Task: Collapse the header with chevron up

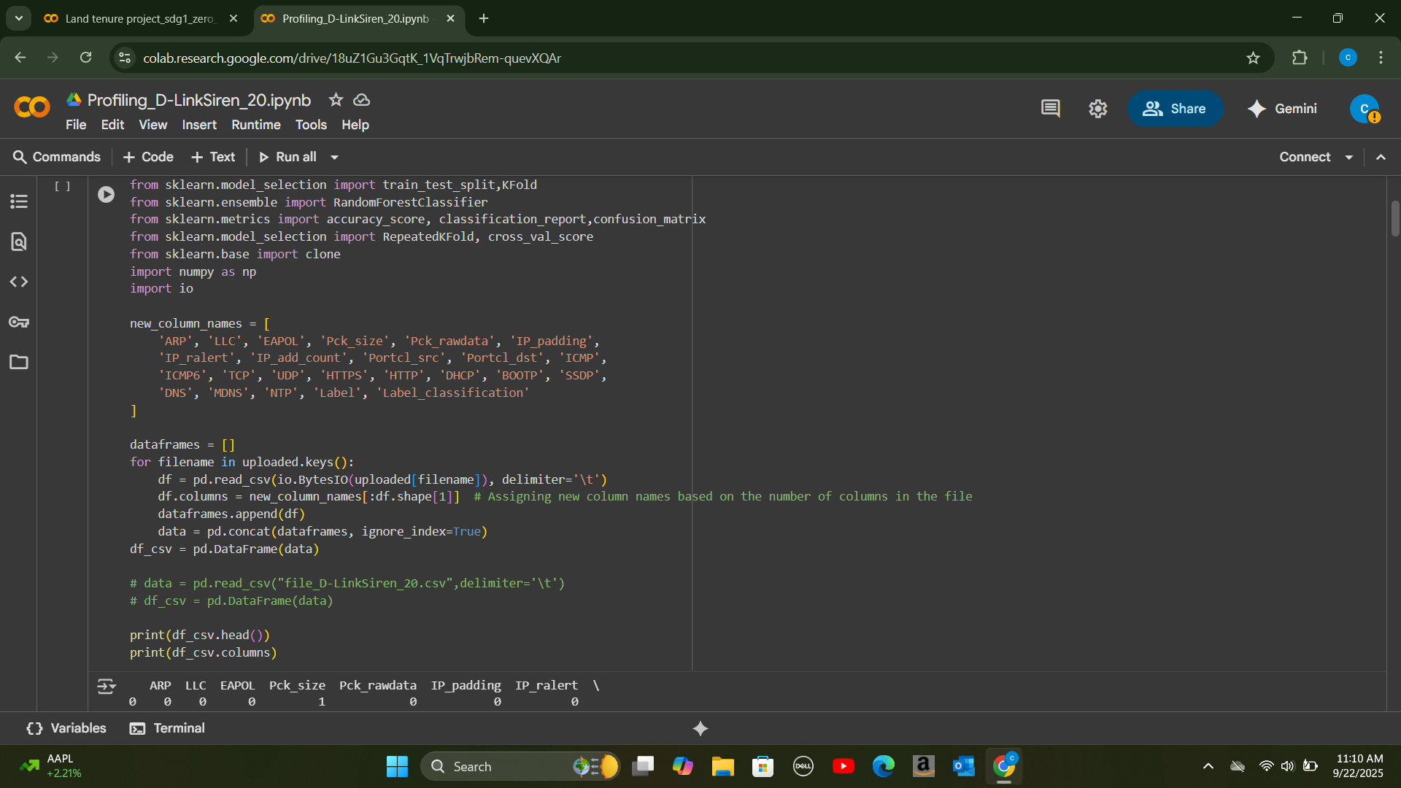Action: coord(1381,157)
